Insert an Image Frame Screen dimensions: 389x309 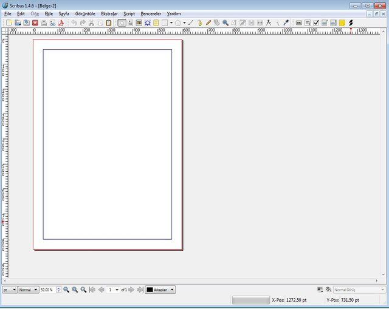139,23
